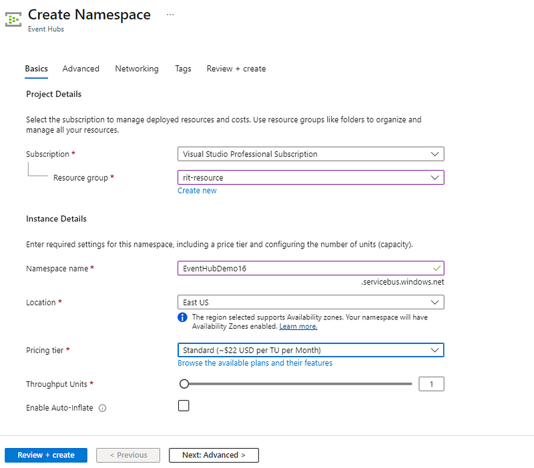The width and height of the screenshot is (534, 468).
Task: Open the Resource group dropdown
Action: [310, 177]
